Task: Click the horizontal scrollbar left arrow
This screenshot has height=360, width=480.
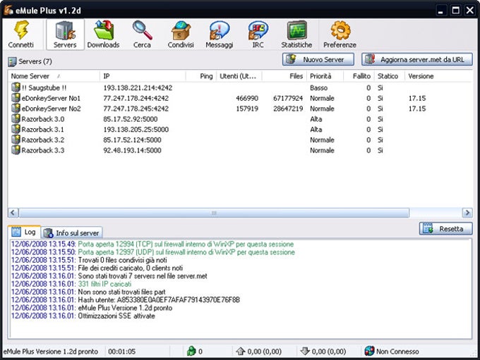Action: click(13, 212)
